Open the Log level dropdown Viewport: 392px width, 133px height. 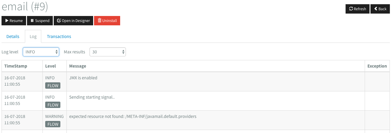pyautogui.click(x=41, y=52)
